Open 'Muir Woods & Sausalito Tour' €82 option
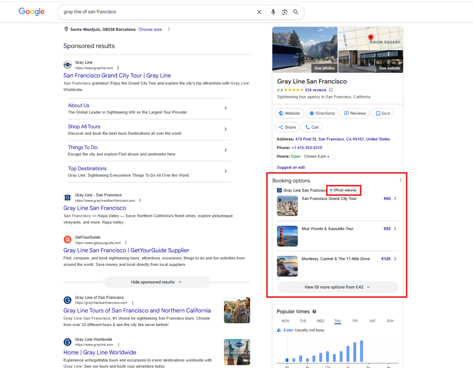 [337, 236]
